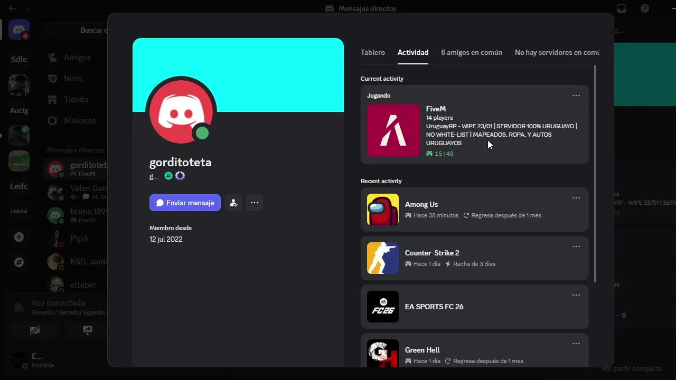Click gorditoteta's profile avatar
The width and height of the screenshot is (676, 380).
(x=181, y=112)
